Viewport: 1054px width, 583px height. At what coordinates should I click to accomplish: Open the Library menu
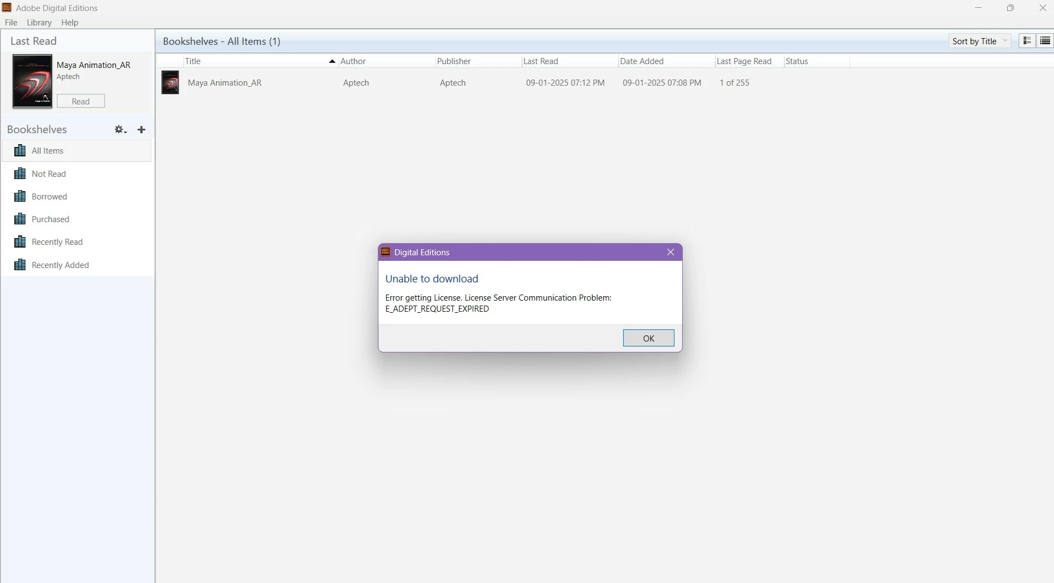(39, 23)
